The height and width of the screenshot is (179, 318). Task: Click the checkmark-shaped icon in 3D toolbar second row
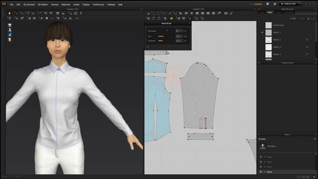(x=22, y=18)
